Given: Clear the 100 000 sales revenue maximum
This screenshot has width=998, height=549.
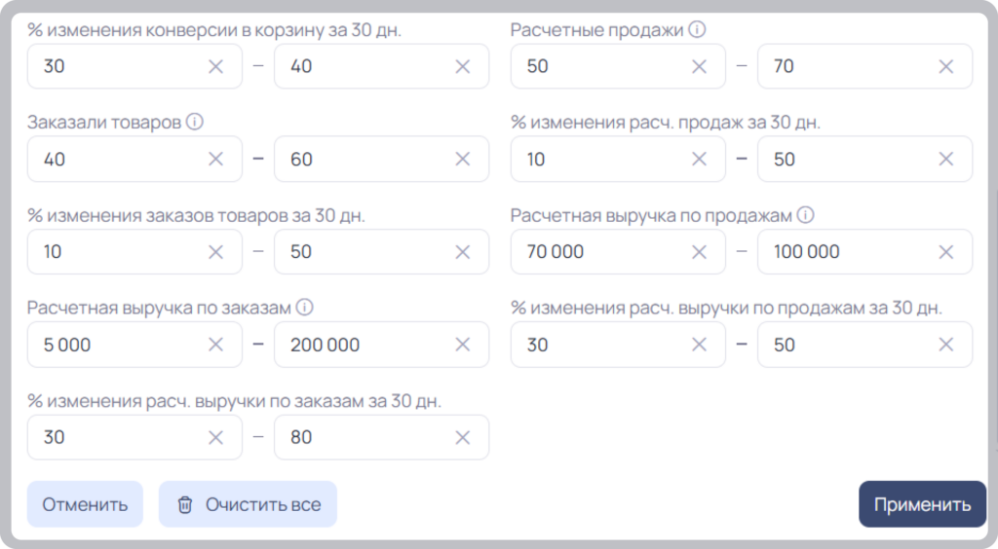Looking at the screenshot, I should click(945, 251).
